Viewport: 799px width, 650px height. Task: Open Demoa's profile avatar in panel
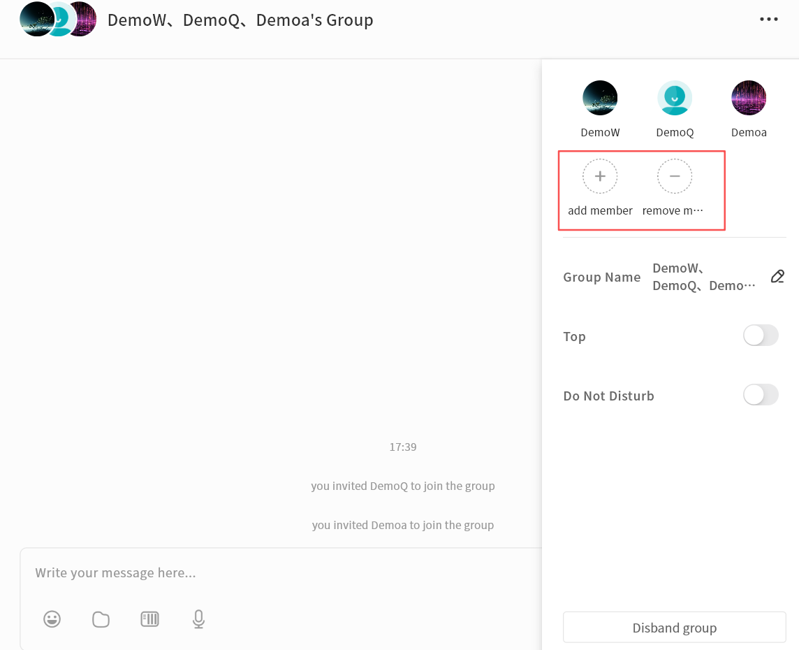749,98
